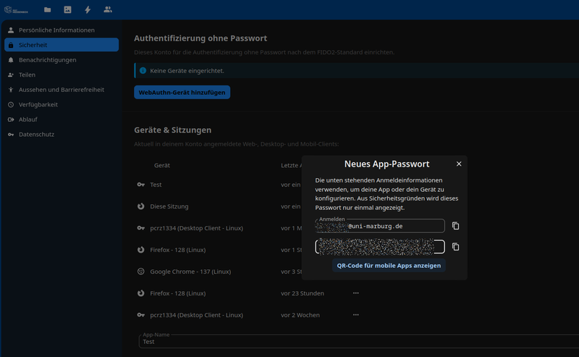579x357 pixels.
Task: Click Chrome icon beside Google Chrome - 137
Action: [140, 272]
